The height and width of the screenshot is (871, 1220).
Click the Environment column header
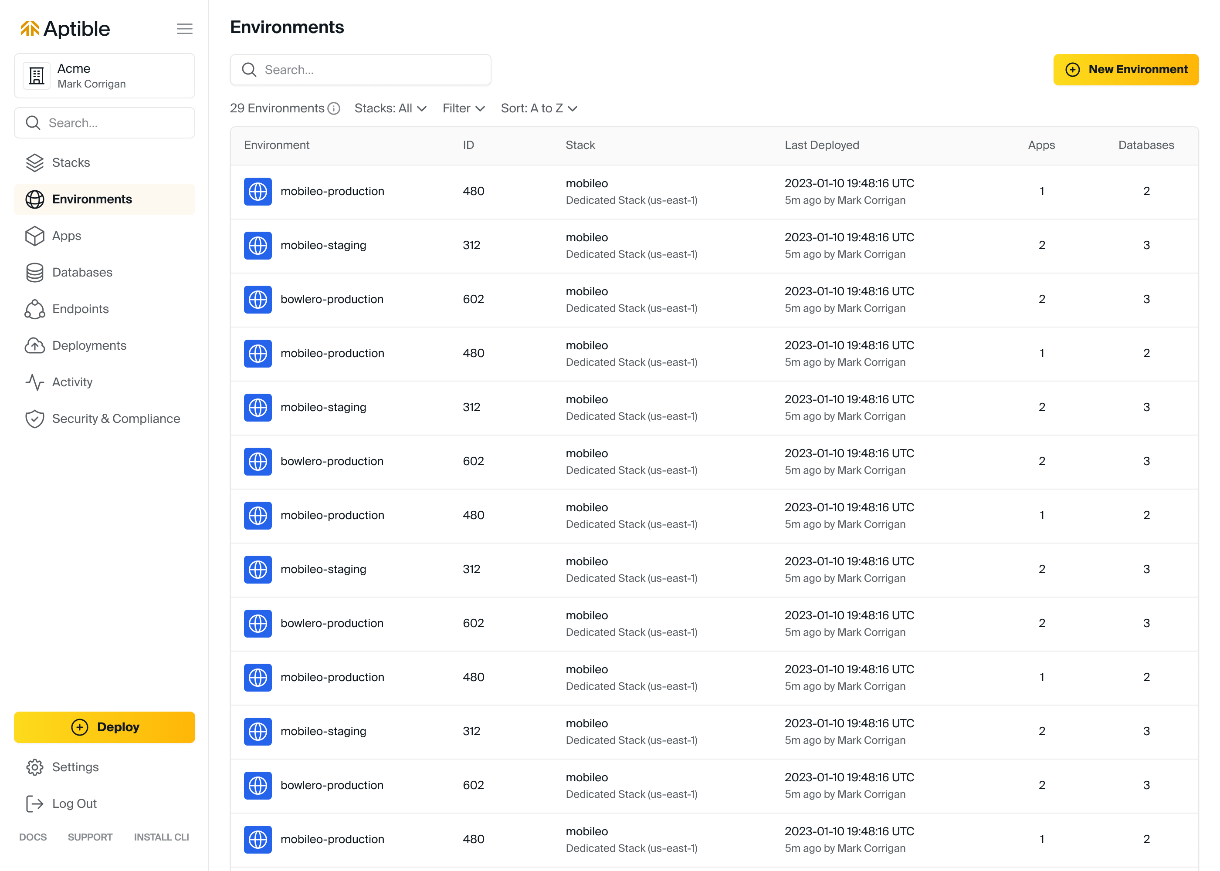click(277, 145)
